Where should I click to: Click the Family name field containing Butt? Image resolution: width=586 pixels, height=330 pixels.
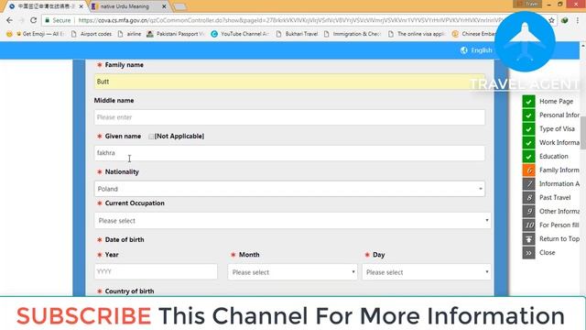pyautogui.click(x=289, y=82)
